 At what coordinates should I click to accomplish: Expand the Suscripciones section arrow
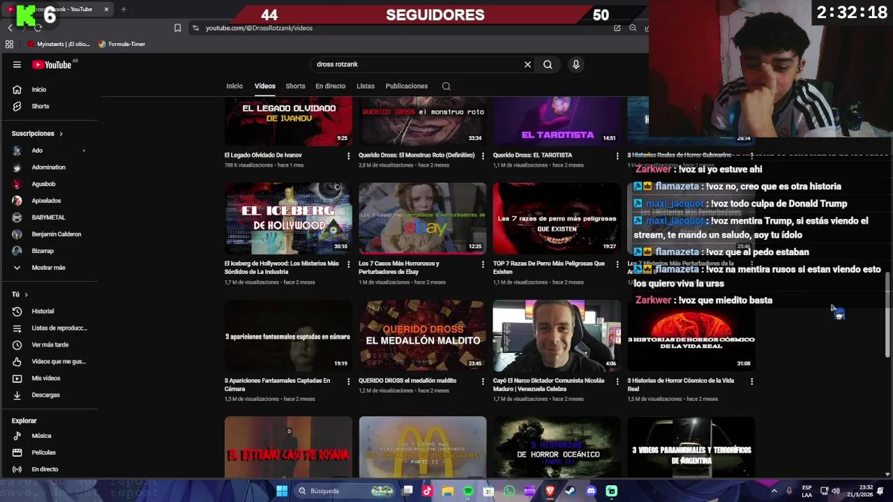(x=61, y=133)
